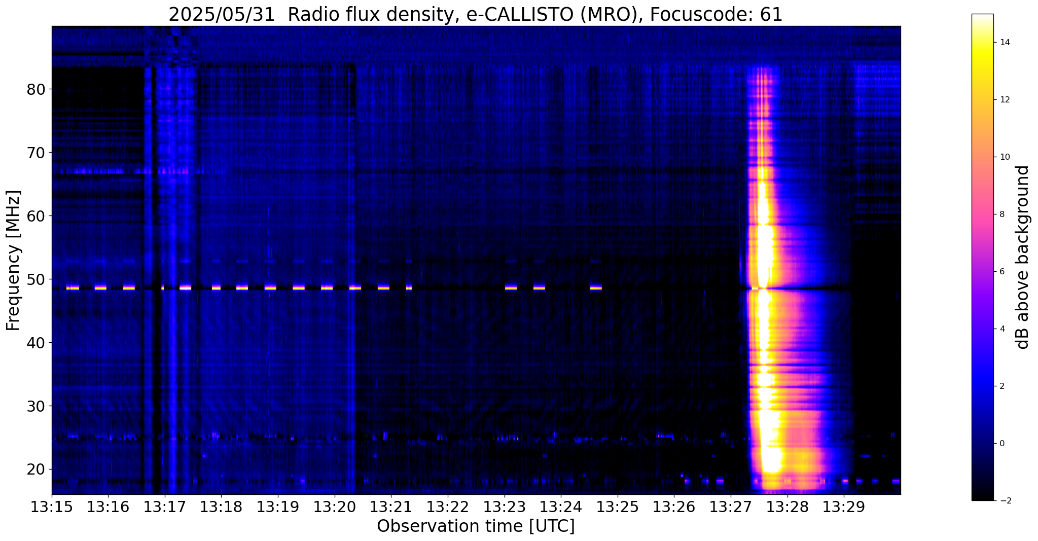Image resolution: width=1038 pixels, height=541 pixels.
Task: Click the 13:21 time tick label
Action: [391, 507]
